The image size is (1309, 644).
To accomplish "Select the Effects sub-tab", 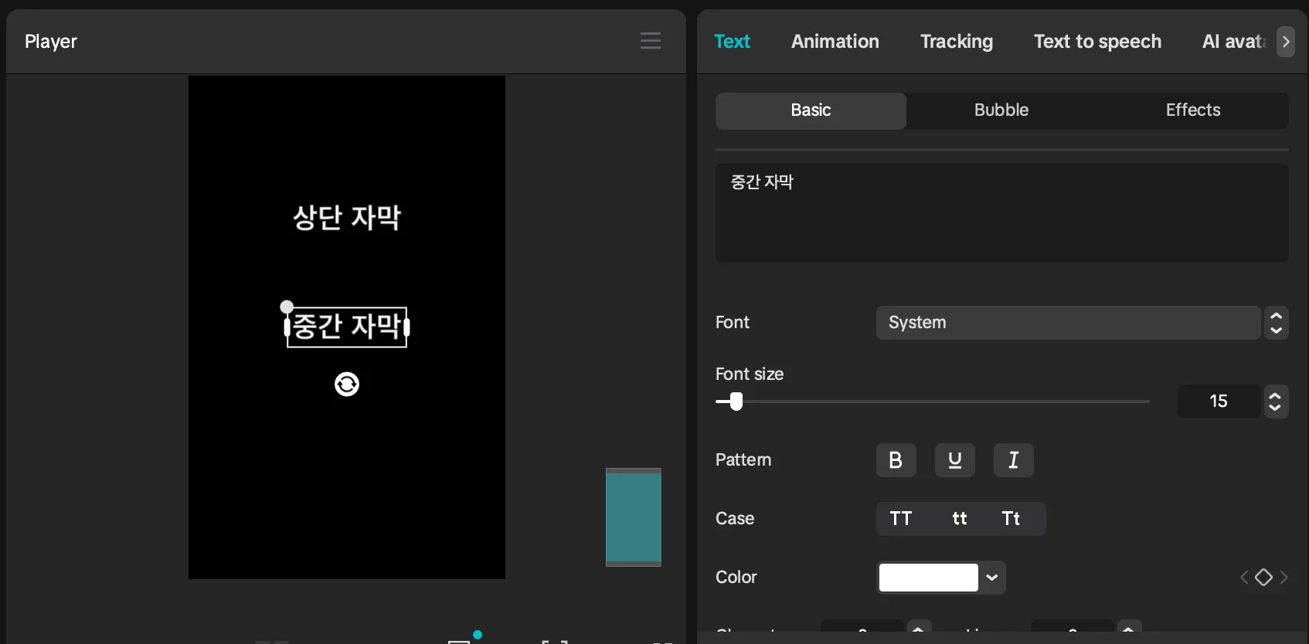I will [1192, 110].
